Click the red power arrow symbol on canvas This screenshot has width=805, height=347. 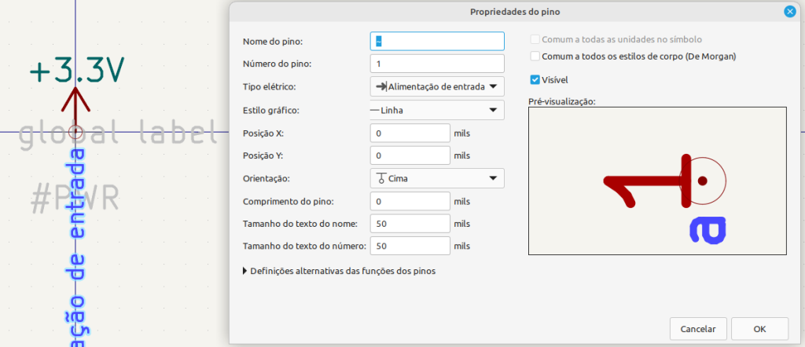(76, 100)
